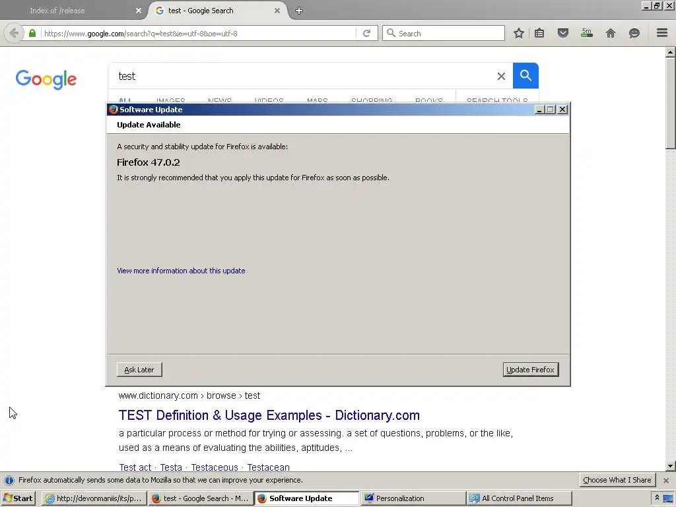Minimize the Firefox browser window
The height and width of the screenshot is (507, 676).
tap(646, 5)
